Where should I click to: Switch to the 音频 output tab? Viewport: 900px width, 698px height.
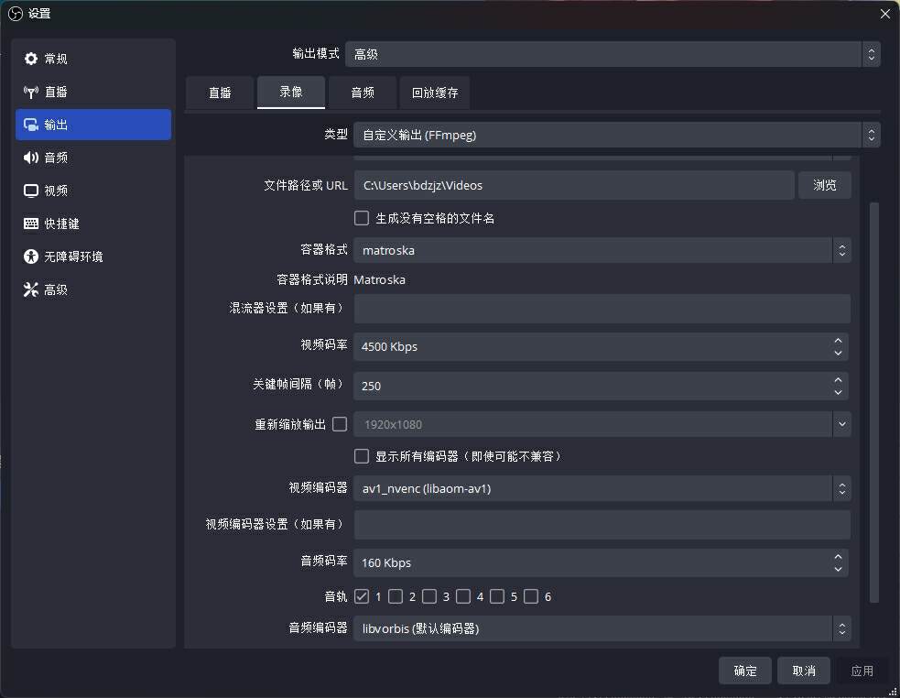pyautogui.click(x=362, y=93)
